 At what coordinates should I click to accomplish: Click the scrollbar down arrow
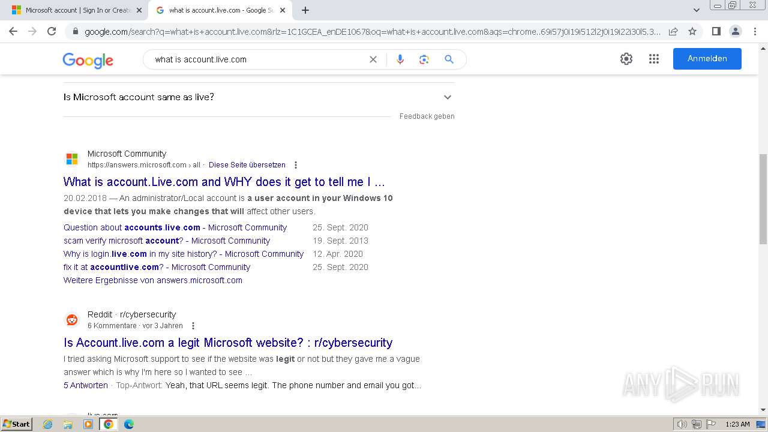coord(763,410)
